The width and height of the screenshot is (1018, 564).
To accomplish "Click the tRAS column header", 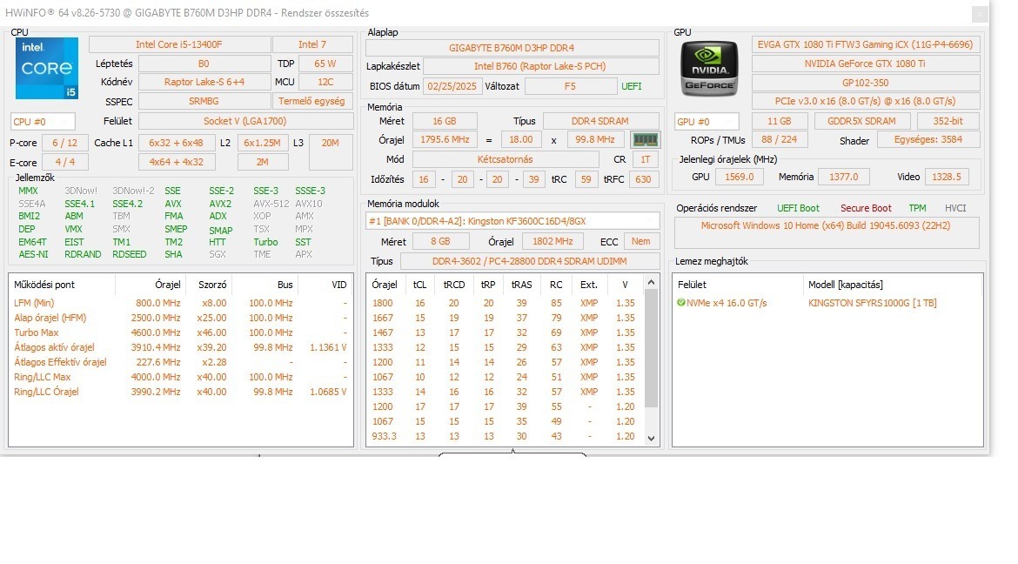I will pos(521,285).
